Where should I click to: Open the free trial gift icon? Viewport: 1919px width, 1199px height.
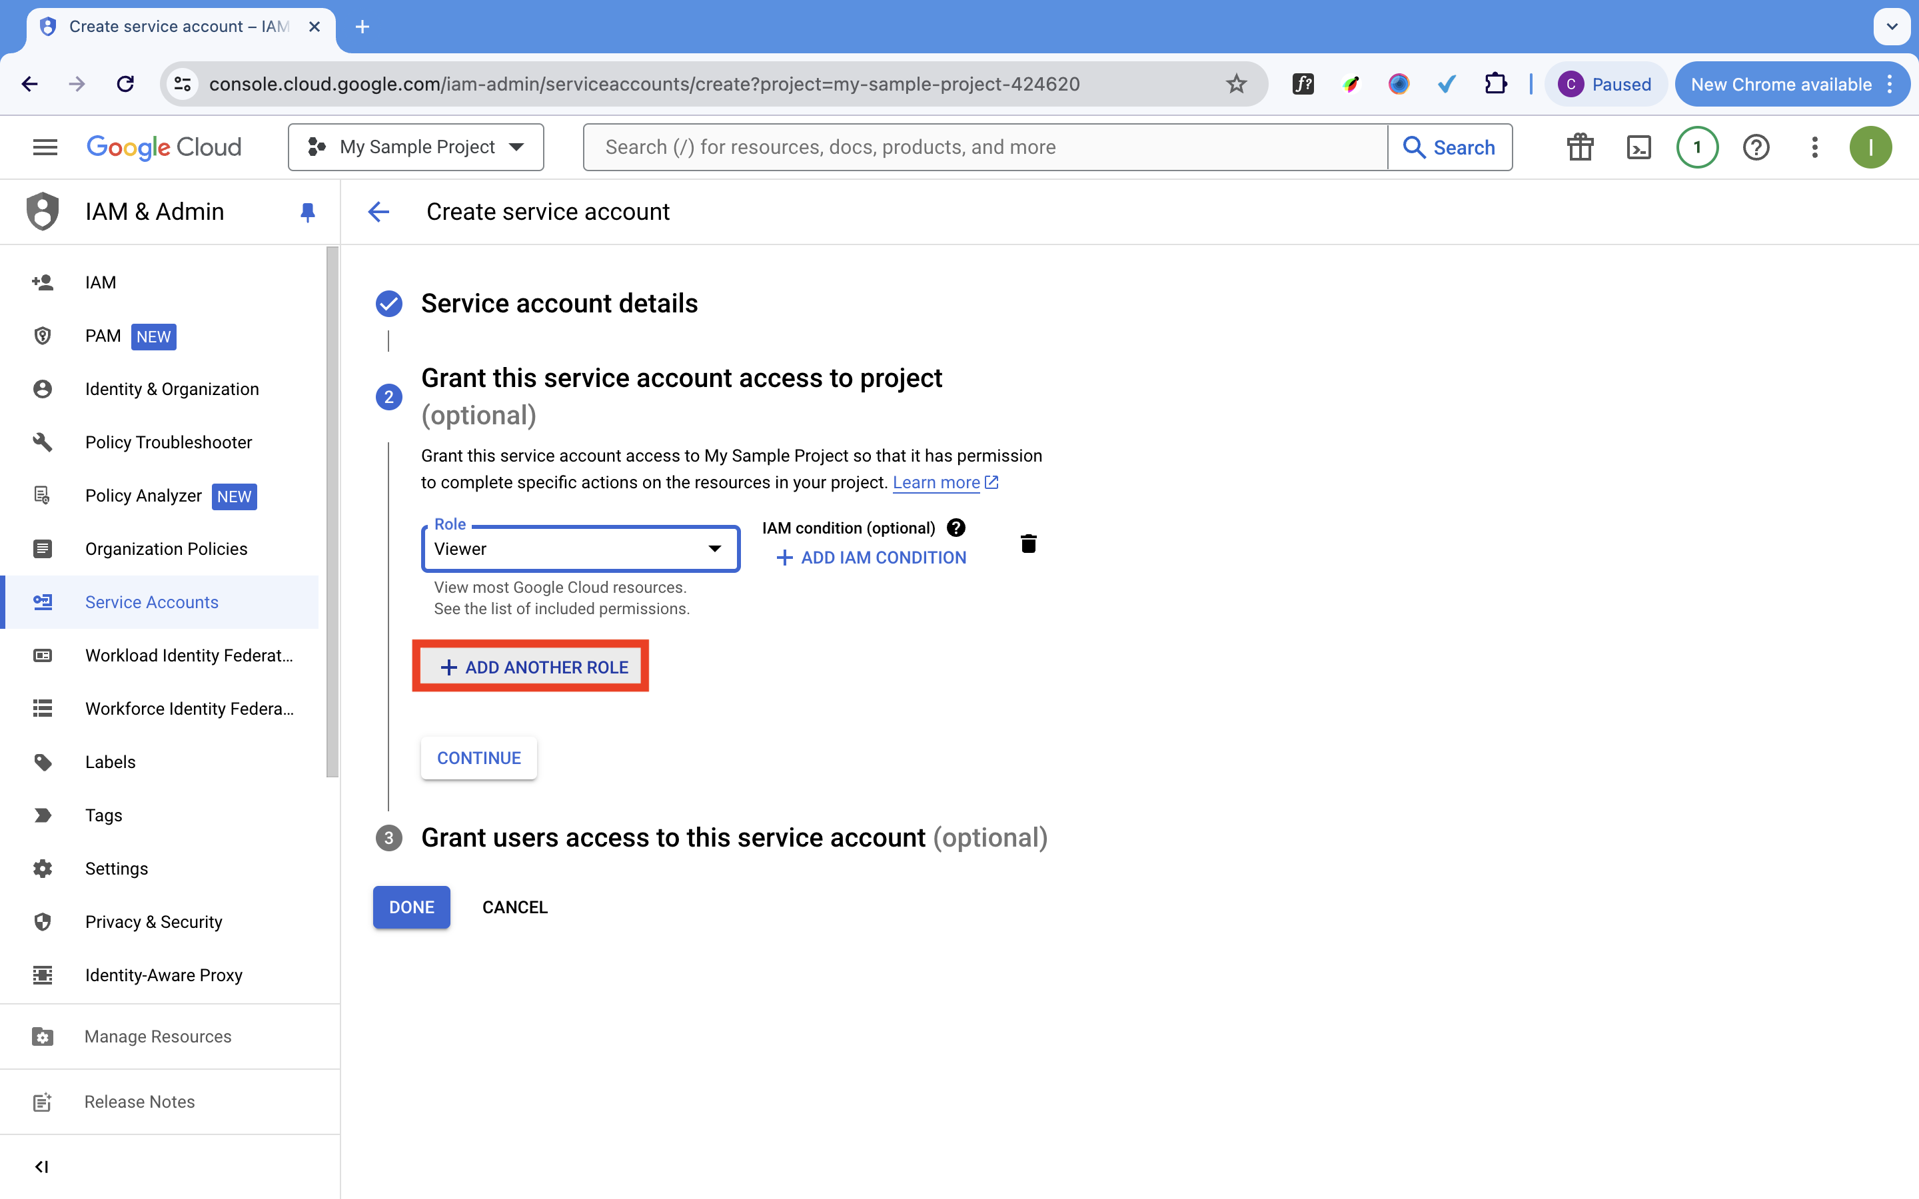[1580, 147]
